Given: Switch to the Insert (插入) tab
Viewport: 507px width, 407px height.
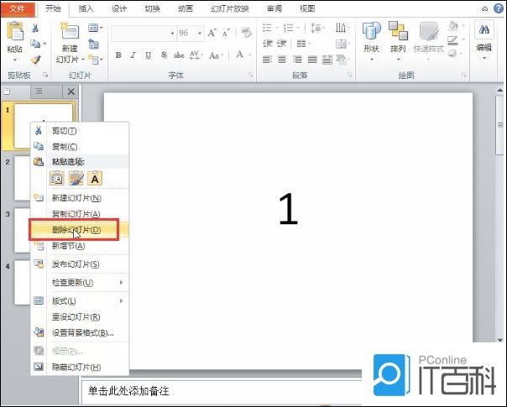Looking at the screenshot, I should [x=86, y=8].
